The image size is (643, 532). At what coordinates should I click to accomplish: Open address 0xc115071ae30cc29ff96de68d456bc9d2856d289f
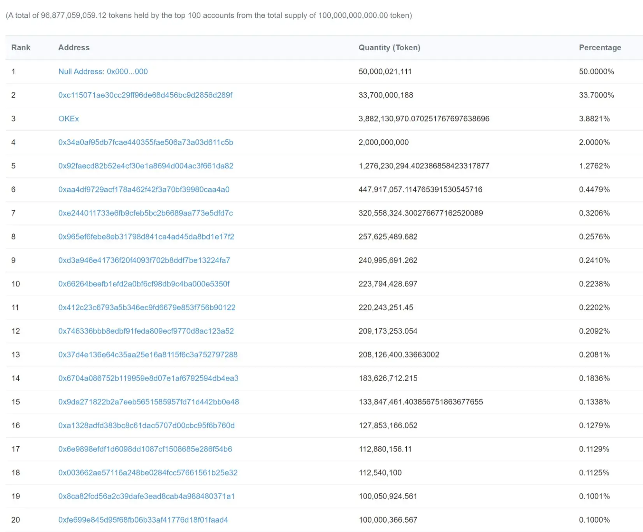pos(145,95)
